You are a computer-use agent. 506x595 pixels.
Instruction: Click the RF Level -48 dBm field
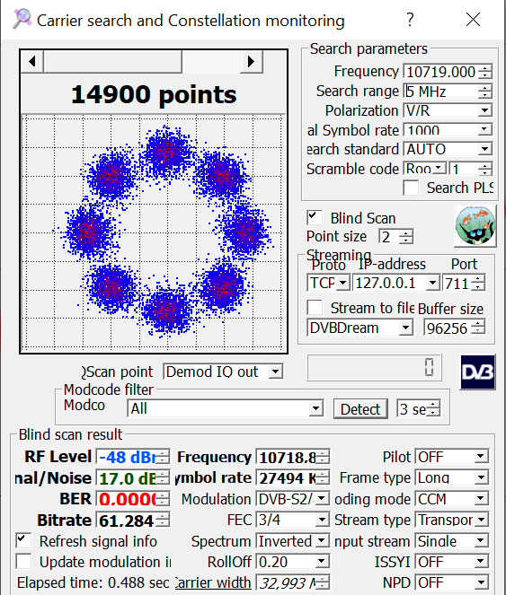tap(133, 457)
